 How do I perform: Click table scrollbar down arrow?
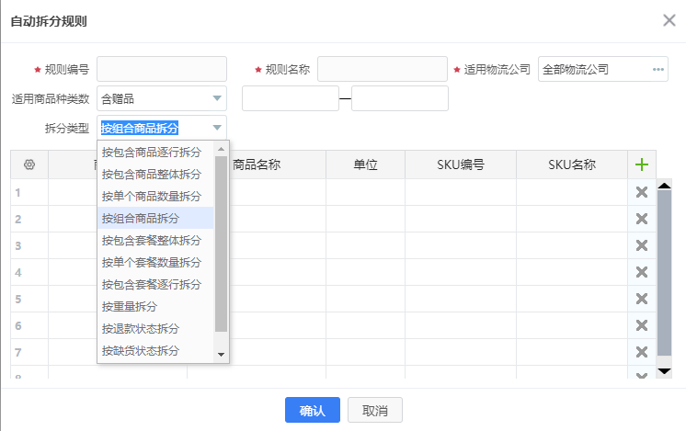tap(664, 371)
